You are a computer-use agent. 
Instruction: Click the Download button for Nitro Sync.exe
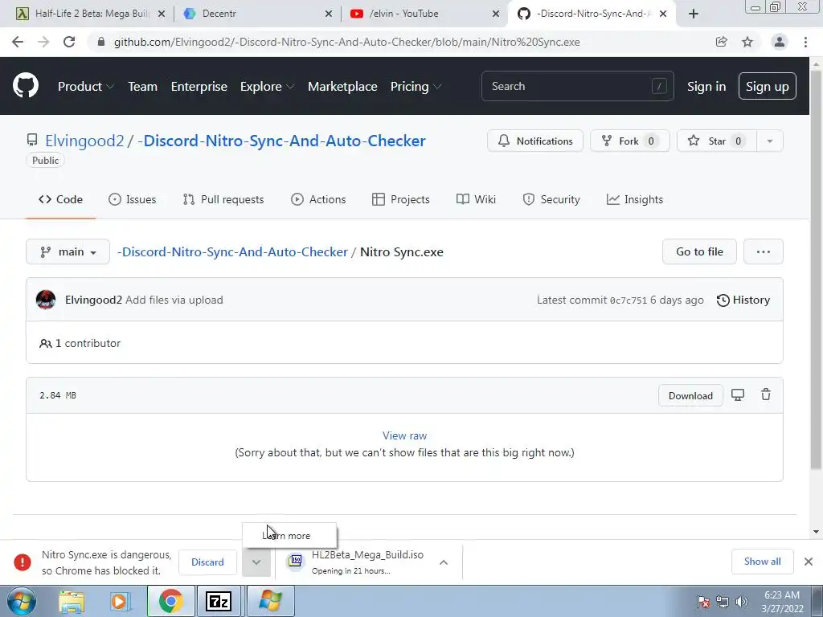690,395
